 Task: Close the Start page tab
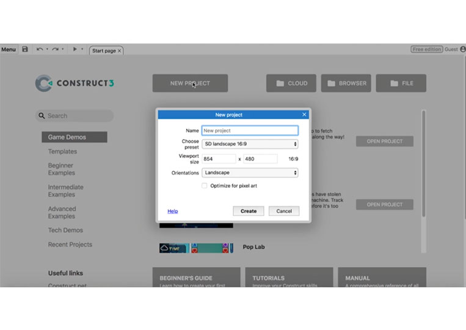[119, 51]
